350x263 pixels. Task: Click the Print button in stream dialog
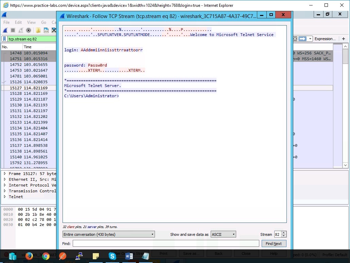click(x=163, y=253)
